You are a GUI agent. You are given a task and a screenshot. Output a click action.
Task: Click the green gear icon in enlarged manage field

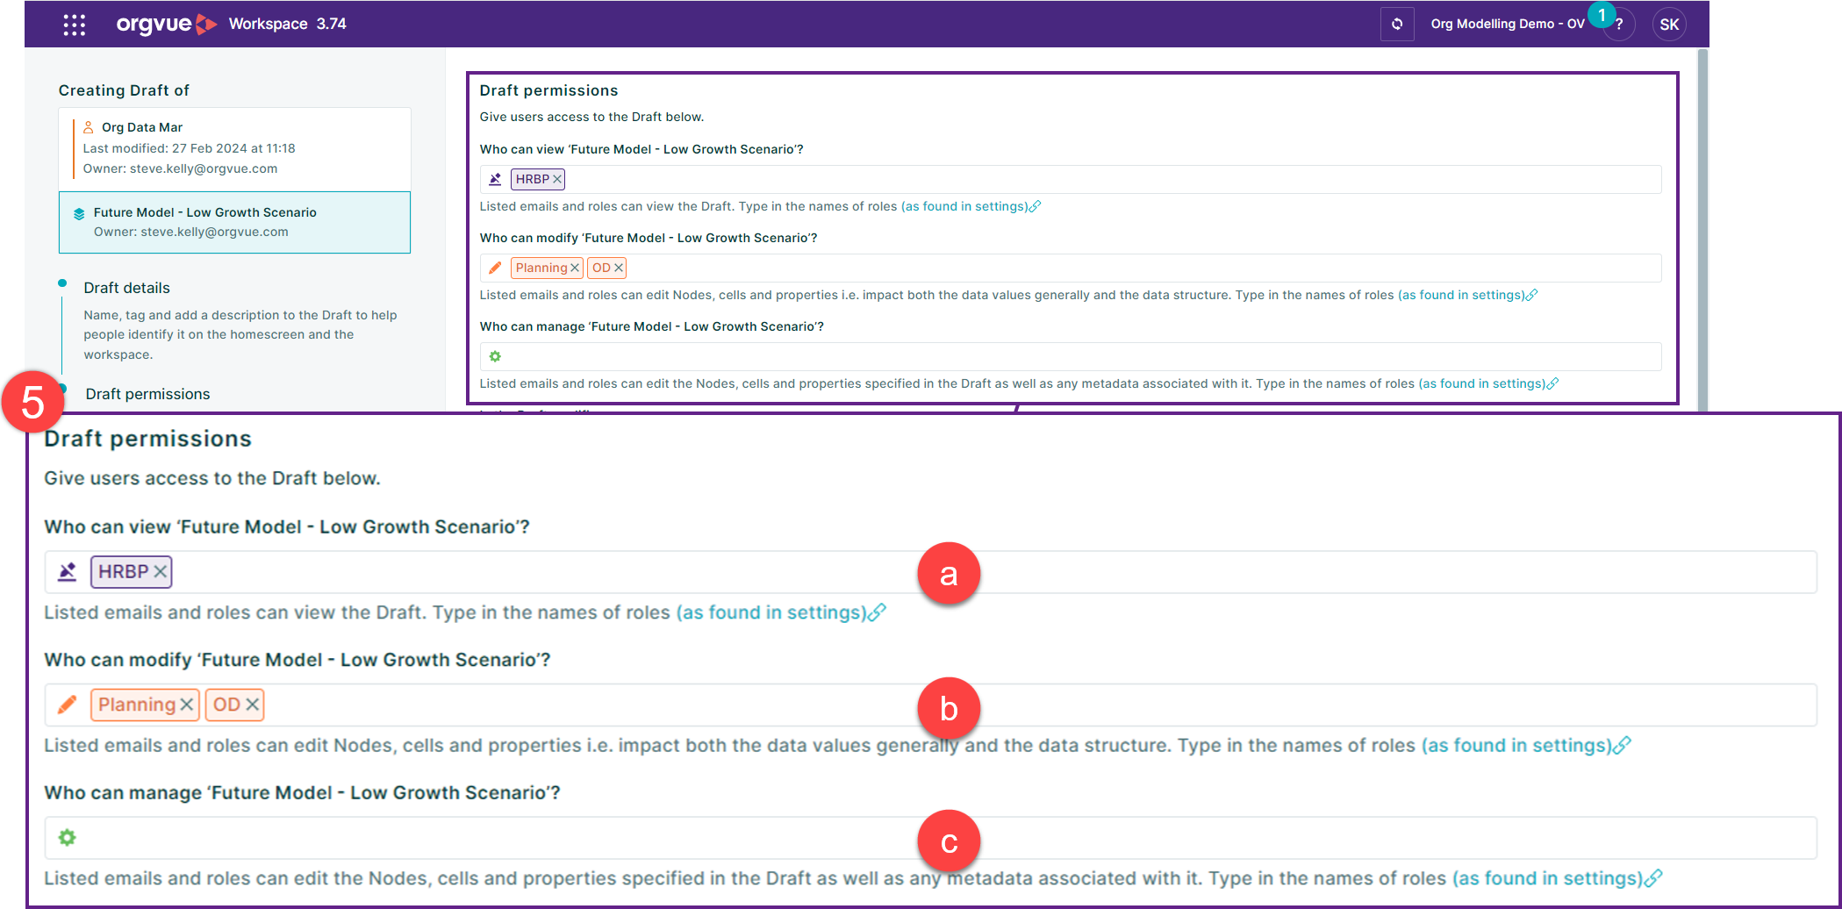[x=68, y=838]
